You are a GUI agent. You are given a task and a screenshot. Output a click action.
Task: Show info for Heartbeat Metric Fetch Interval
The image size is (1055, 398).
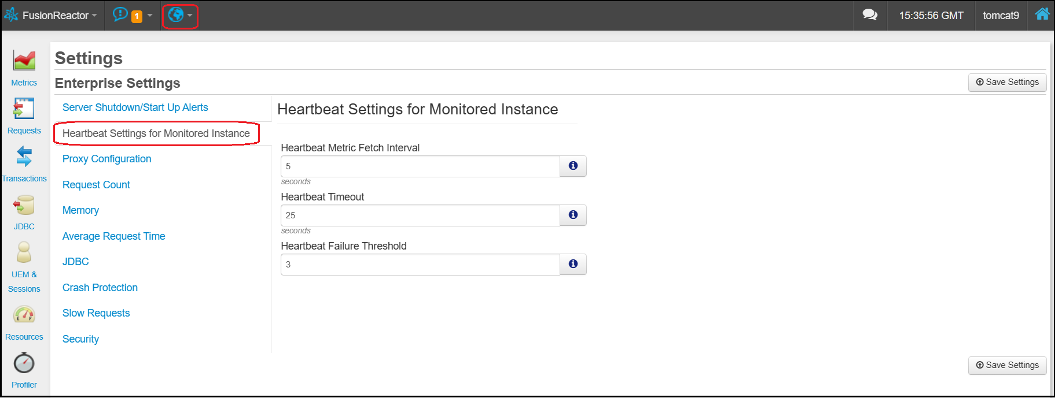(573, 166)
